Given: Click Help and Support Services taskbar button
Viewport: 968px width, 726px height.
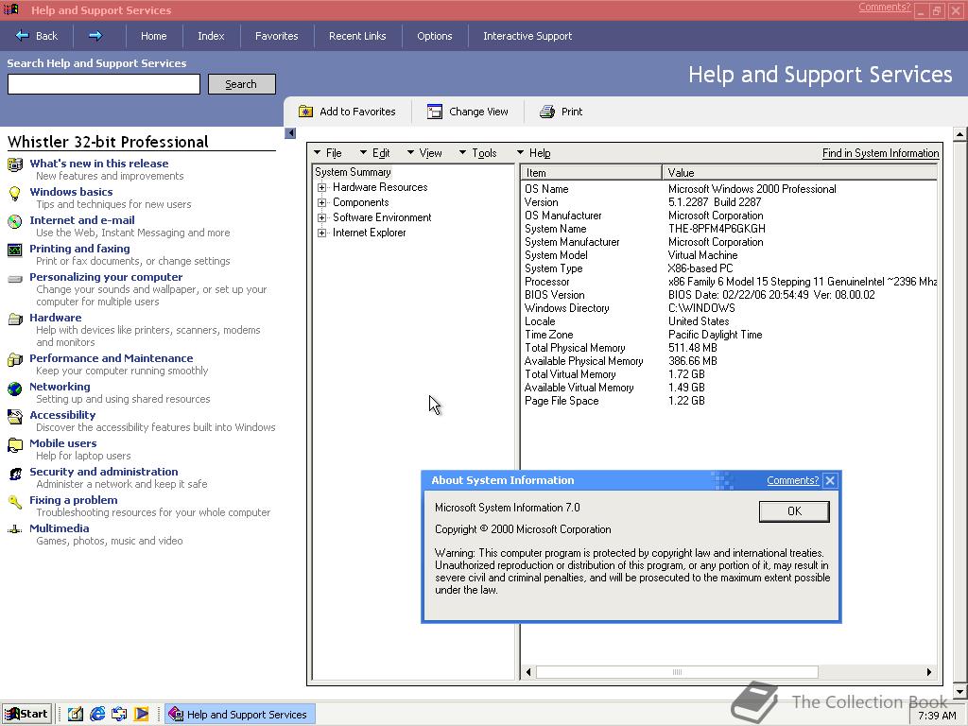Looking at the screenshot, I should [x=239, y=715].
